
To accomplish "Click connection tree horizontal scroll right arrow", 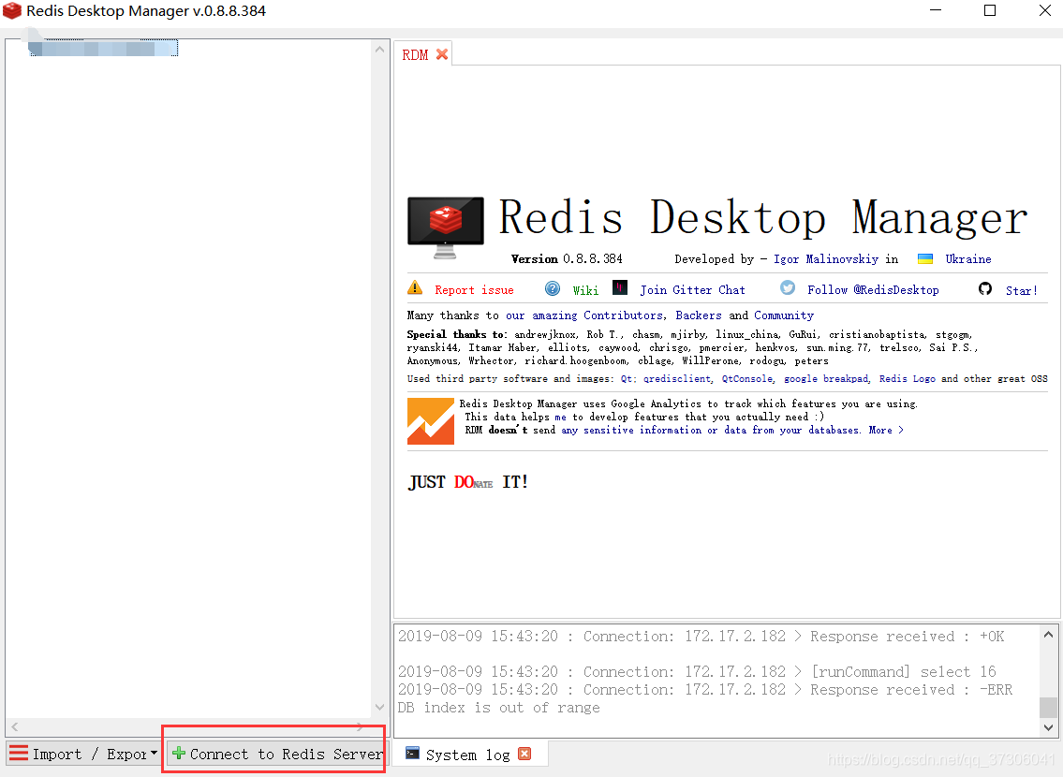I will coord(360,726).
